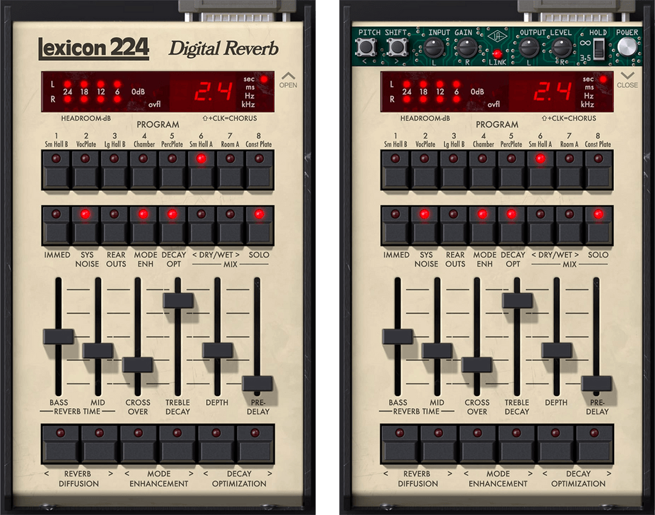This screenshot has width=655, height=515.
Task: Increase REVERB DIFFUSION on left unit
Action: 99,444
